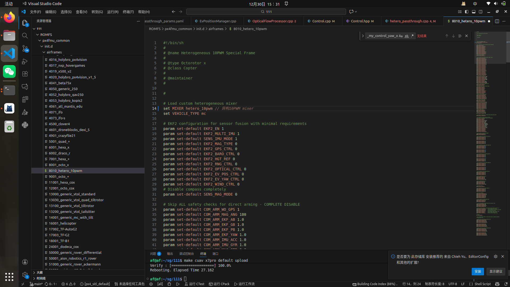Image resolution: width=510 pixels, height=287 pixels.
Task: Open the Python sidebar icon
Action: pos(25,125)
